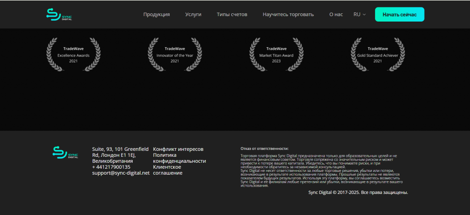Screen dimensions: 470x215
Task: Open the Продукция menu item
Action: pos(157,15)
